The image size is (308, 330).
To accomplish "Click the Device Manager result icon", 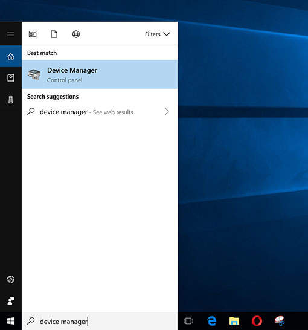I will [x=34, y=74].
